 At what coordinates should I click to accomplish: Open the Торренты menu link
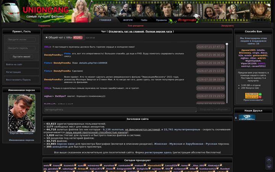click(44, 26)
